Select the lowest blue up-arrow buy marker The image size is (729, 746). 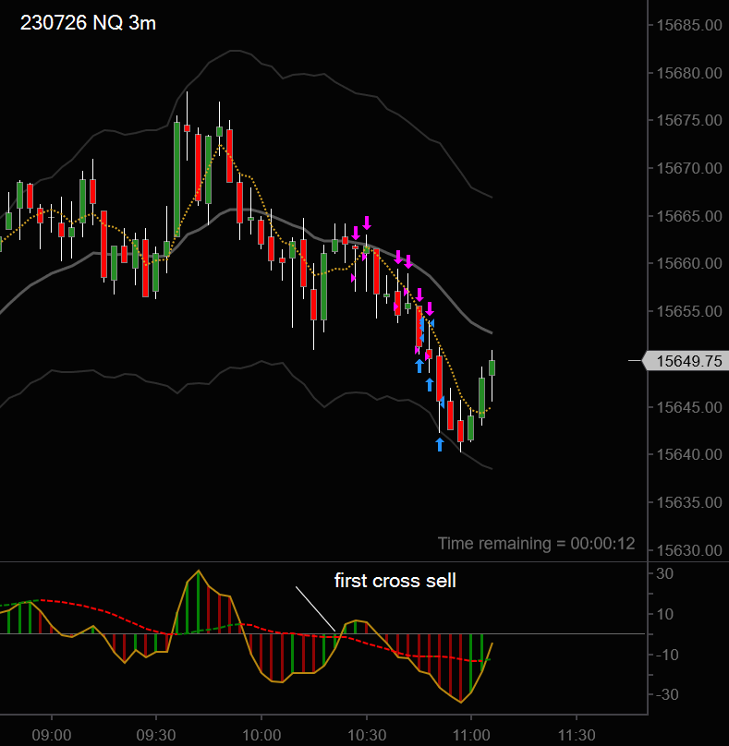click(x=440, y=445)
